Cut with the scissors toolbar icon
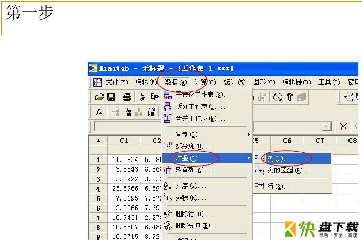This screenshot has height=243, width=362. [x=143, y=97]
